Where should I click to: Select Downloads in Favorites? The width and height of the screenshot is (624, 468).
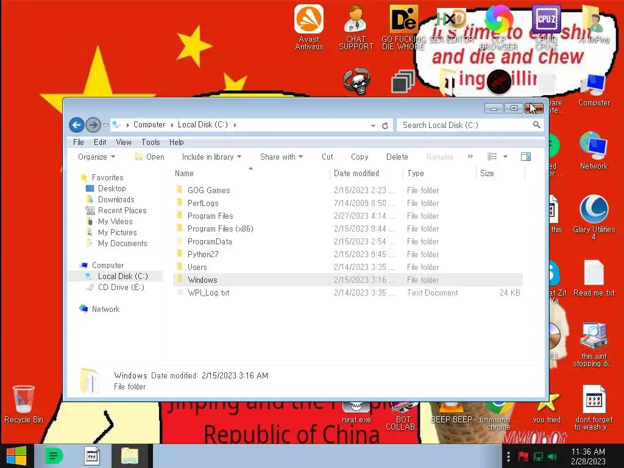point(116,199)
